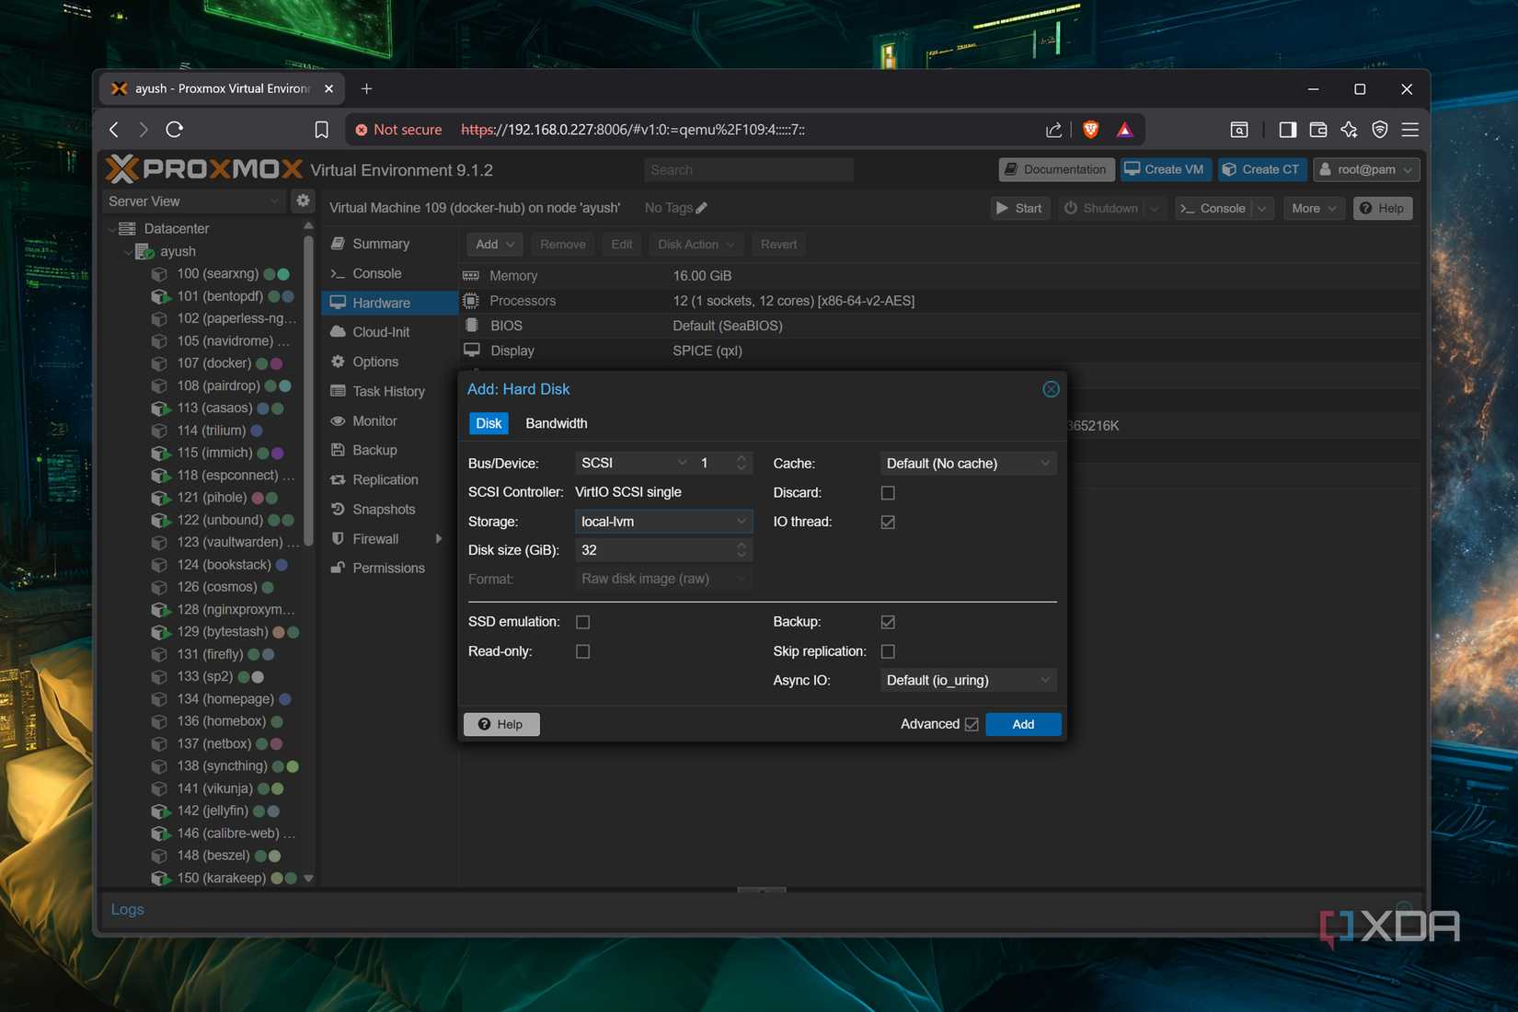Click the edit tags pencil icon
The height and width of the screenshot is (1012, 1518).
click(702, 208)
